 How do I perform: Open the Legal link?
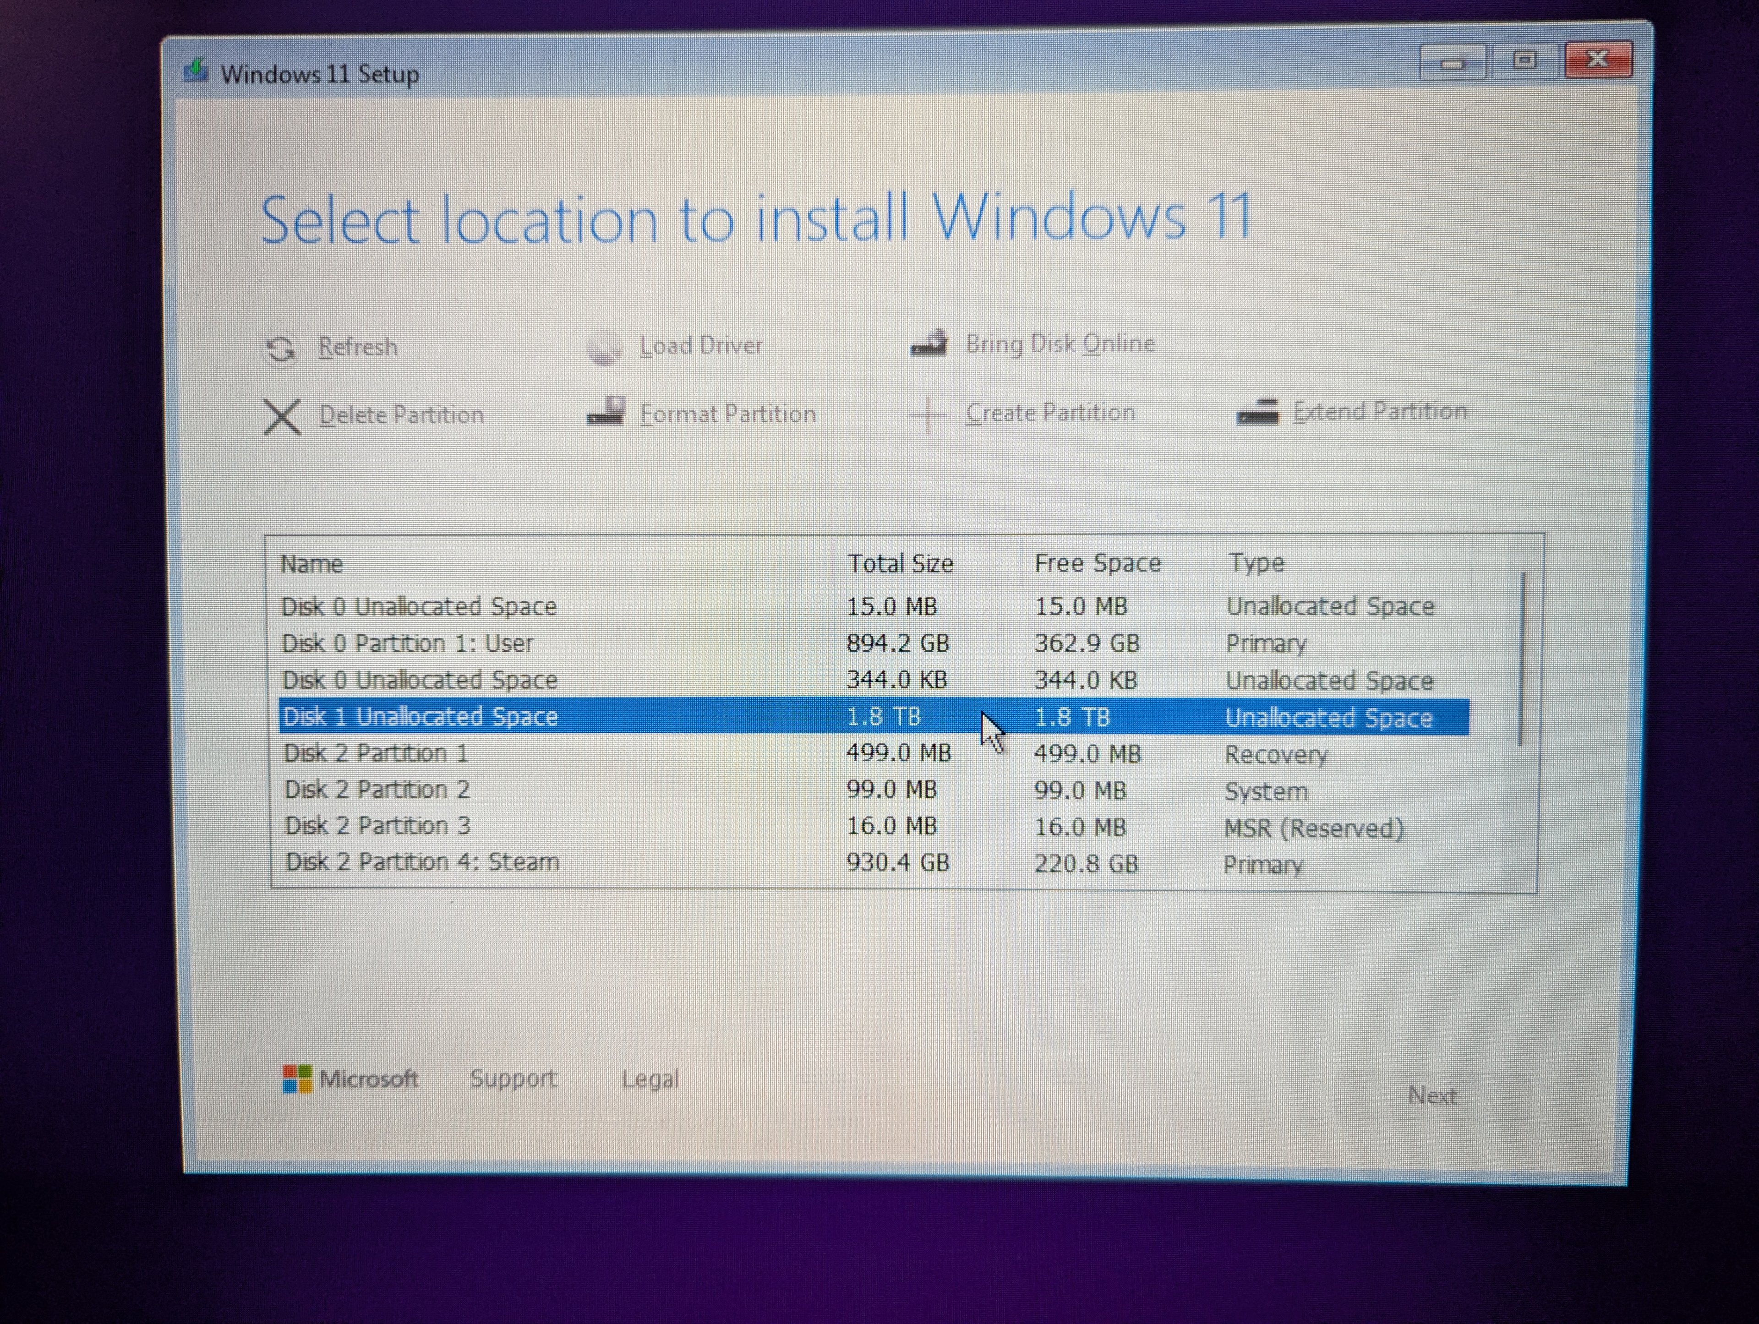coord(650,1079)
